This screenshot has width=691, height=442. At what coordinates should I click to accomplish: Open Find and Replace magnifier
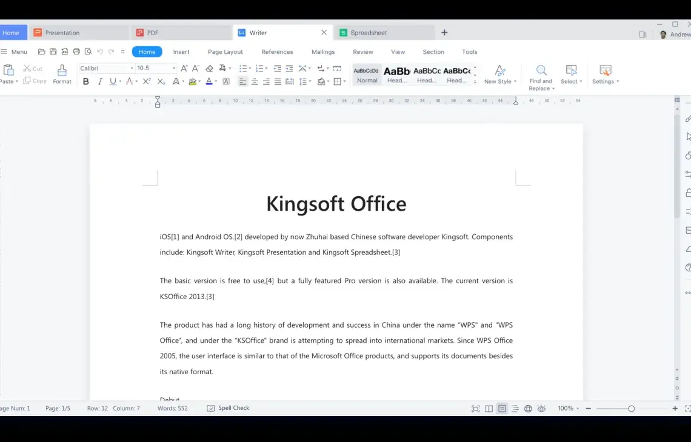pyautogui.click(x=541, y=70)
